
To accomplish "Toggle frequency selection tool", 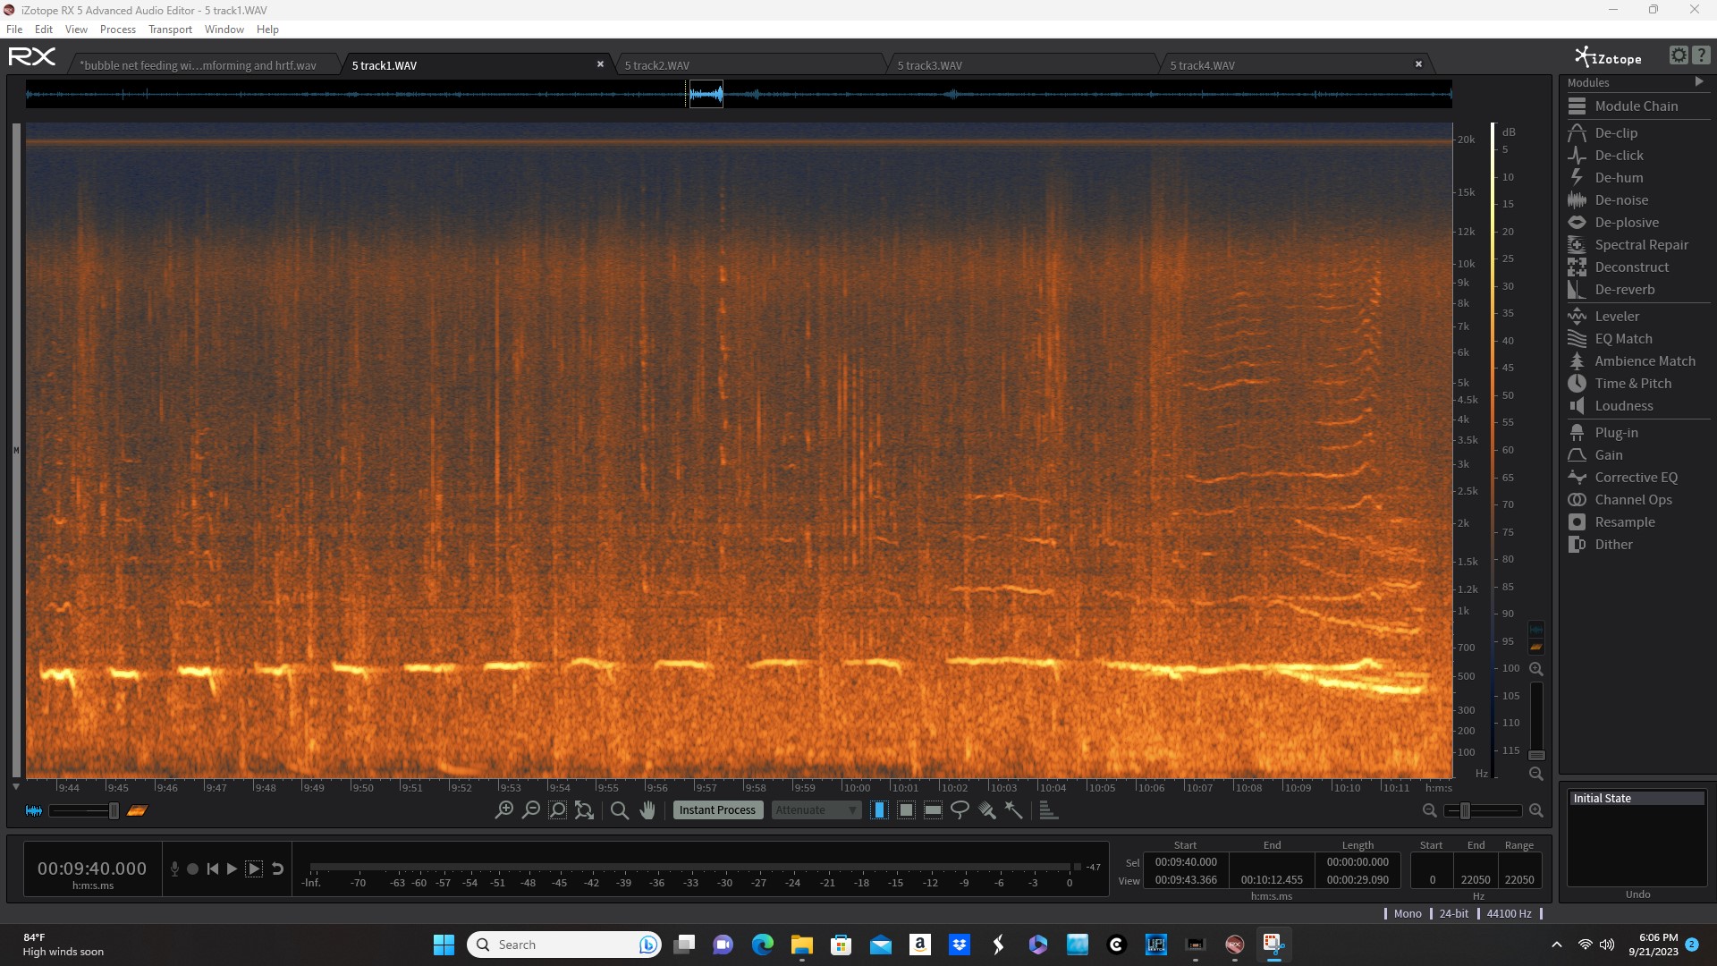I will coord(933,810).
